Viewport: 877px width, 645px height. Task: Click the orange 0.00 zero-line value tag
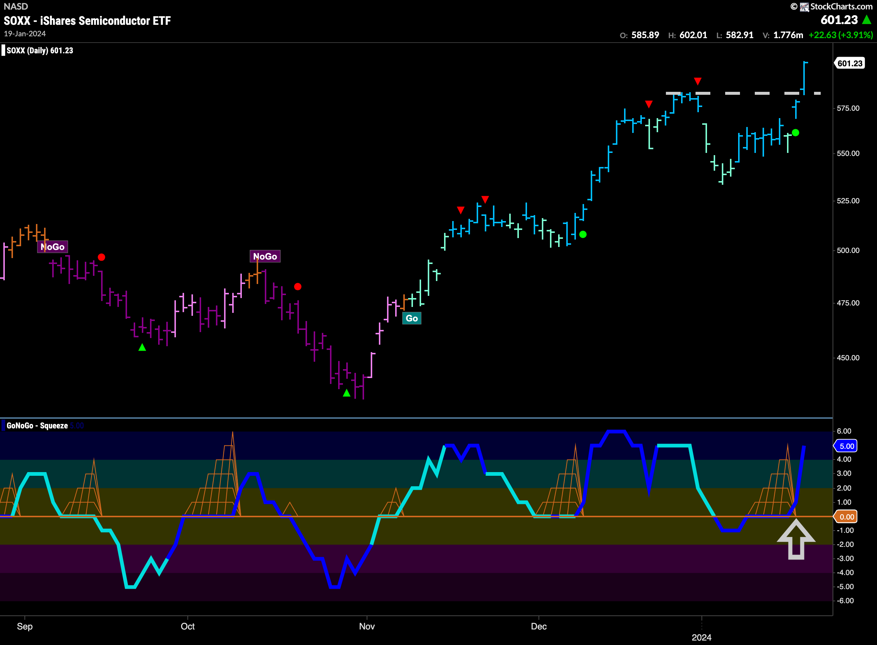tap(846, 517)
